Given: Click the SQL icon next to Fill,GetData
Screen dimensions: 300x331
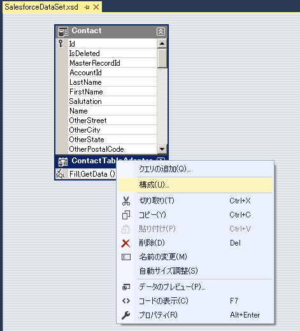Looking at the screenshot, I should point(61,174).
